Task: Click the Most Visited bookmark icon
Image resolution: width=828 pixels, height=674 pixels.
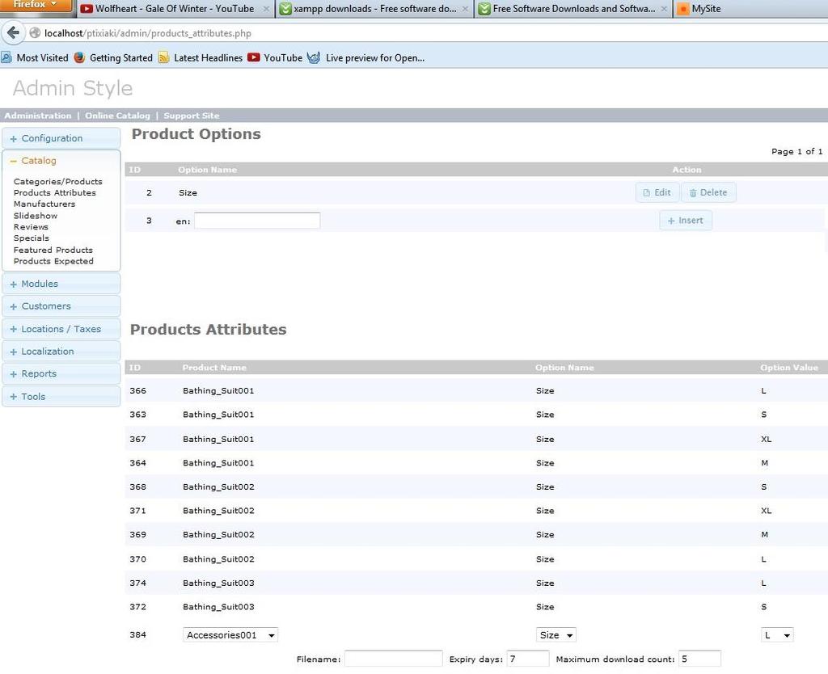Action: coord(6,57)
